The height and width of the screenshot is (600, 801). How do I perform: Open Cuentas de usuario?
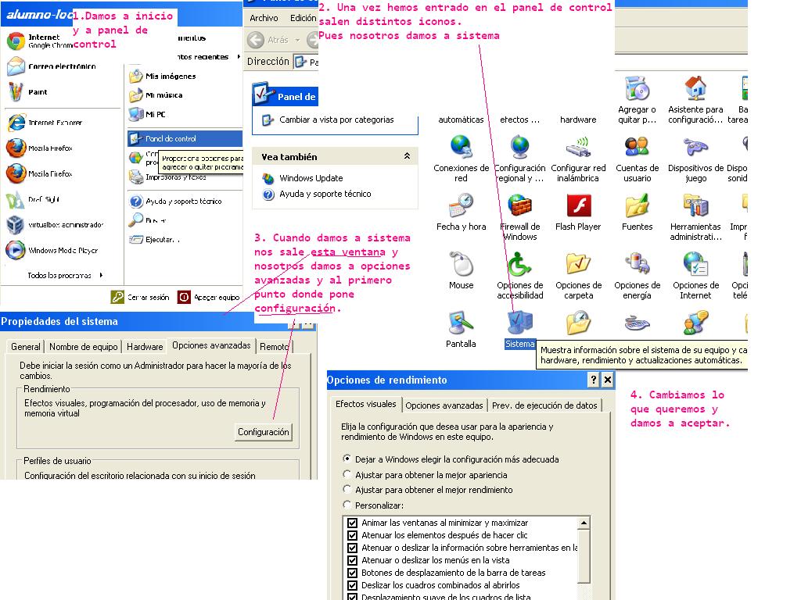coord(637,158)
